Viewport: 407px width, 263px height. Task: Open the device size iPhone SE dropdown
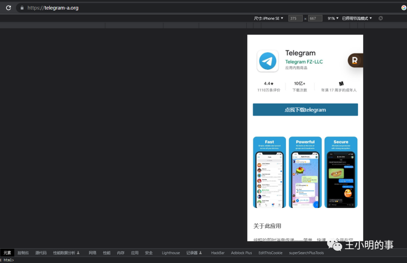[x=268, y=18]
